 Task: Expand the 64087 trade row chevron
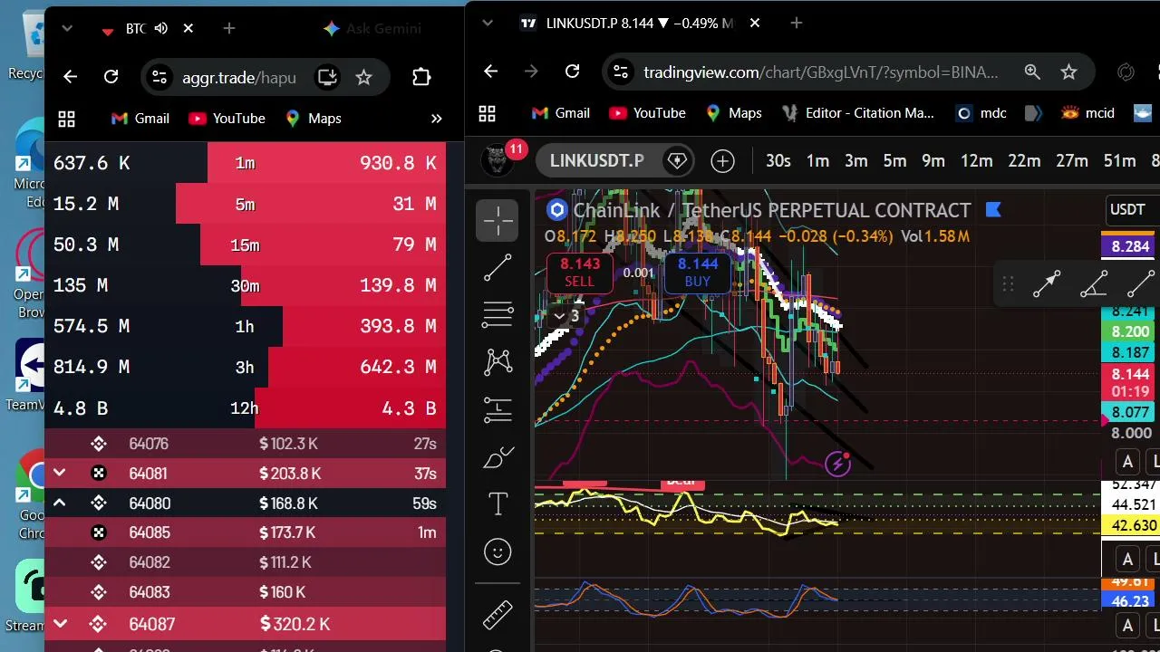pos(59,623)
